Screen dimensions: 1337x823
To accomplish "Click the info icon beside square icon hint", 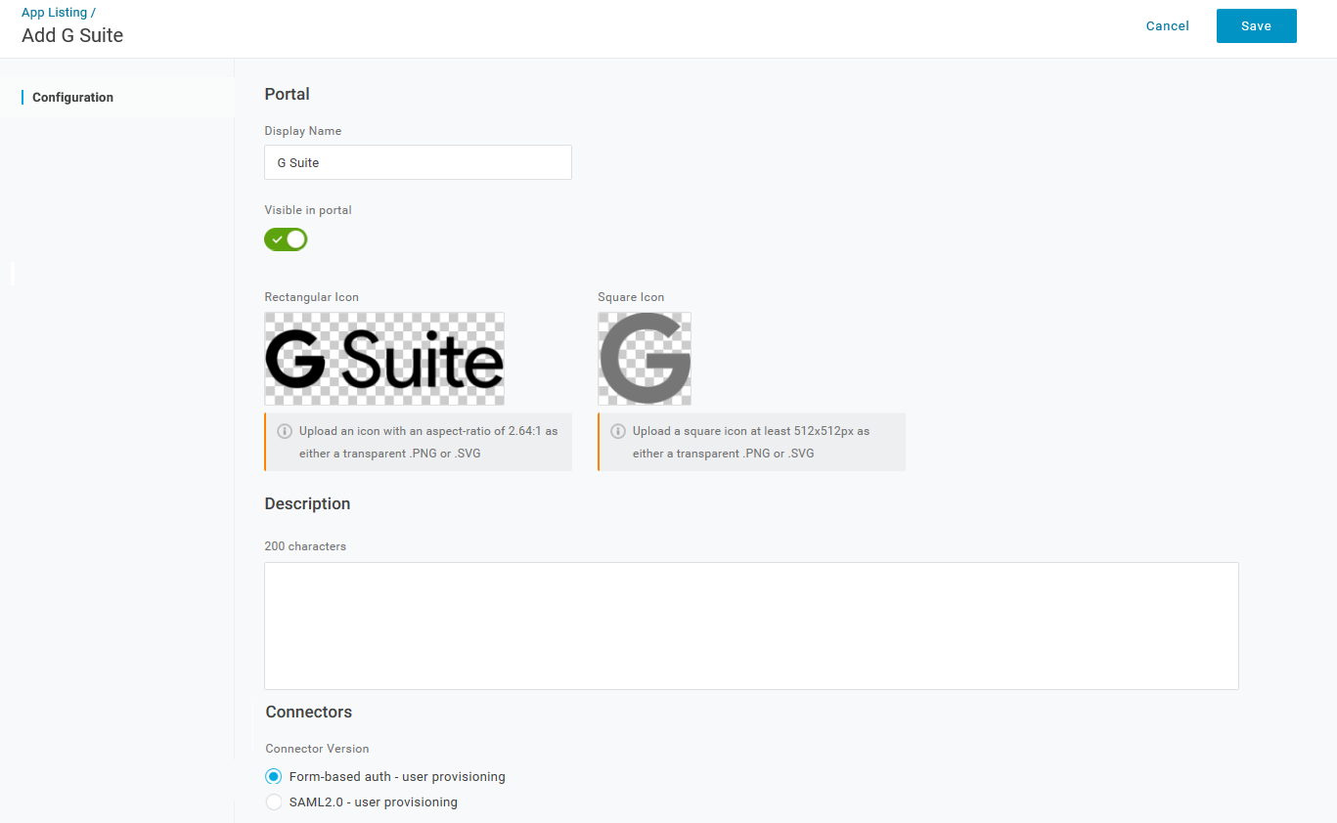I will pos(618,431).
